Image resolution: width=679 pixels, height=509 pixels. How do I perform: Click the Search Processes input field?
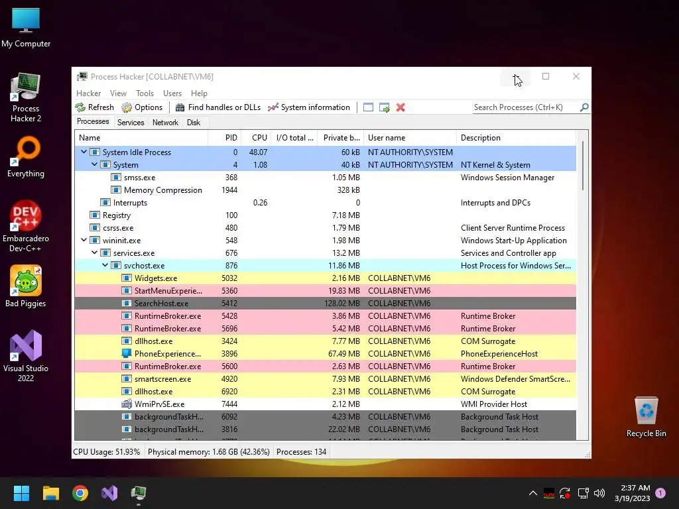click(x=526, y=107)
